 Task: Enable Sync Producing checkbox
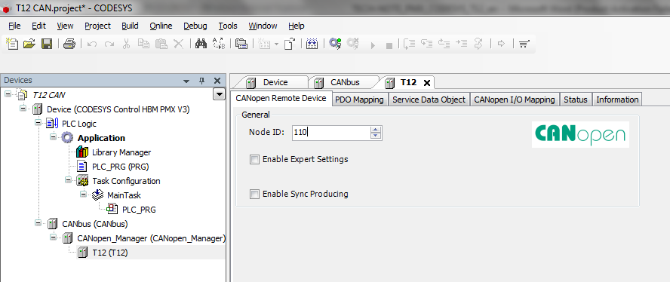[255, 194]
